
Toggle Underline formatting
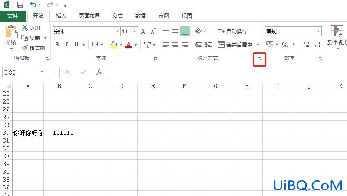point(76,45)
